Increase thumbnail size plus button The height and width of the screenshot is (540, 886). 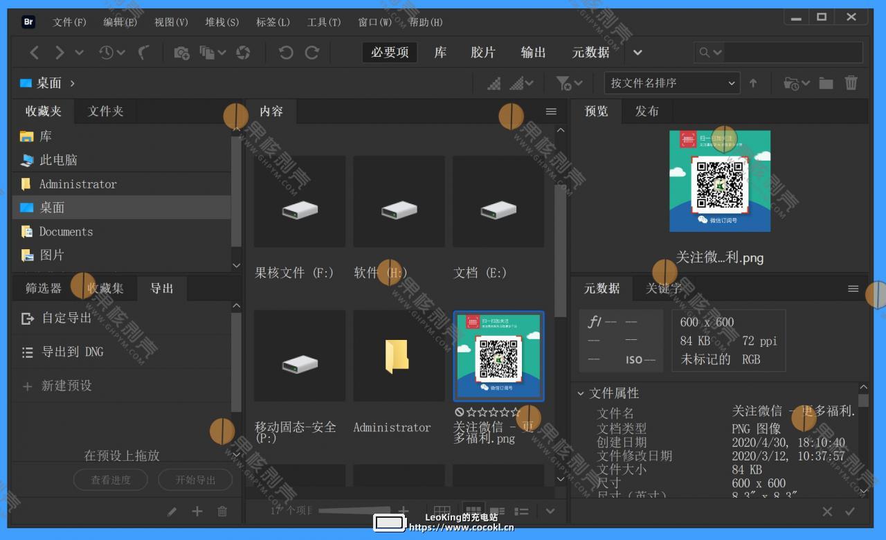(x=404, y=511)
